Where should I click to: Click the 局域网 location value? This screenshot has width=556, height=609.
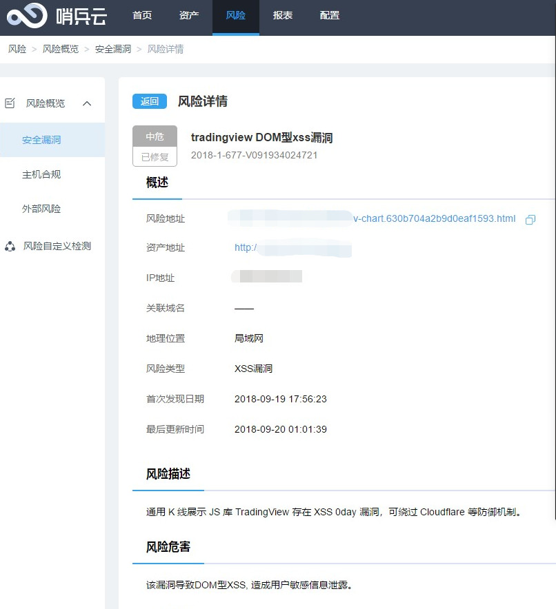pyautogui.click(x=249, y=338)
